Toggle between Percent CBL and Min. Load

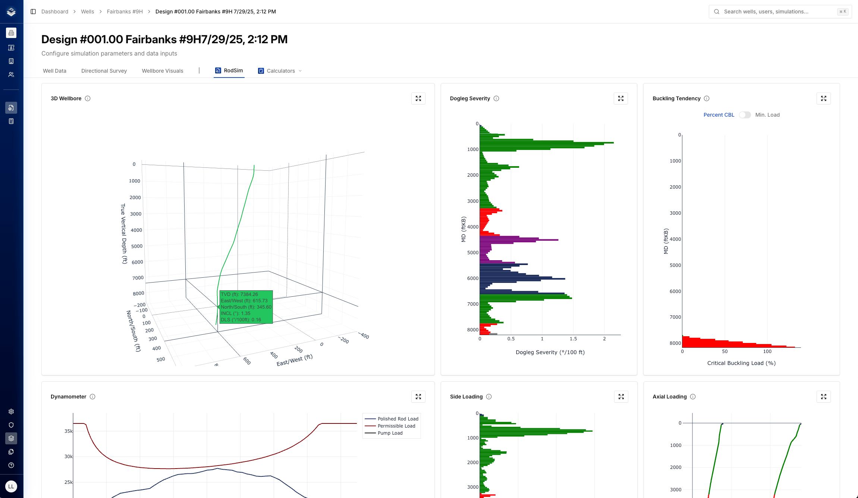click(745, 115)
